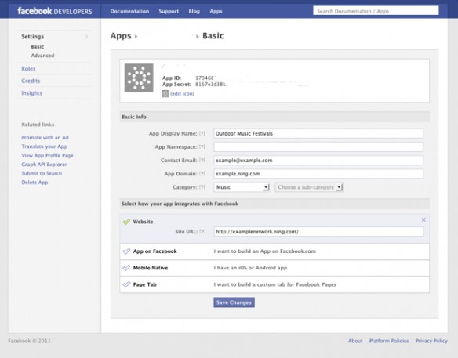Click the (edit icon) link
This screenshot has width=458, height=358.
(x=182, y=94)
